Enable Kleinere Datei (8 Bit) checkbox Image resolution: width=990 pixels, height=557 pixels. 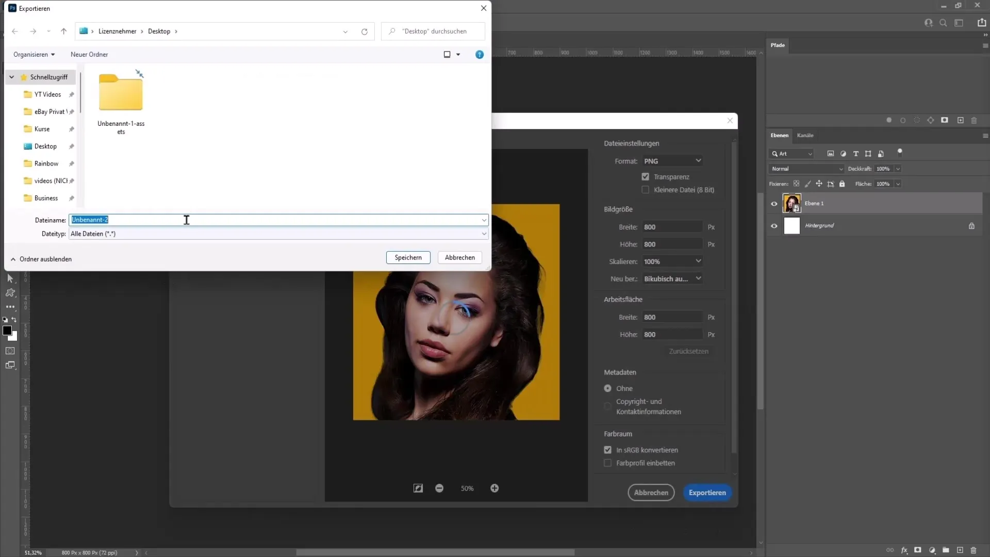pyautogui.click(x=645, y=190)
